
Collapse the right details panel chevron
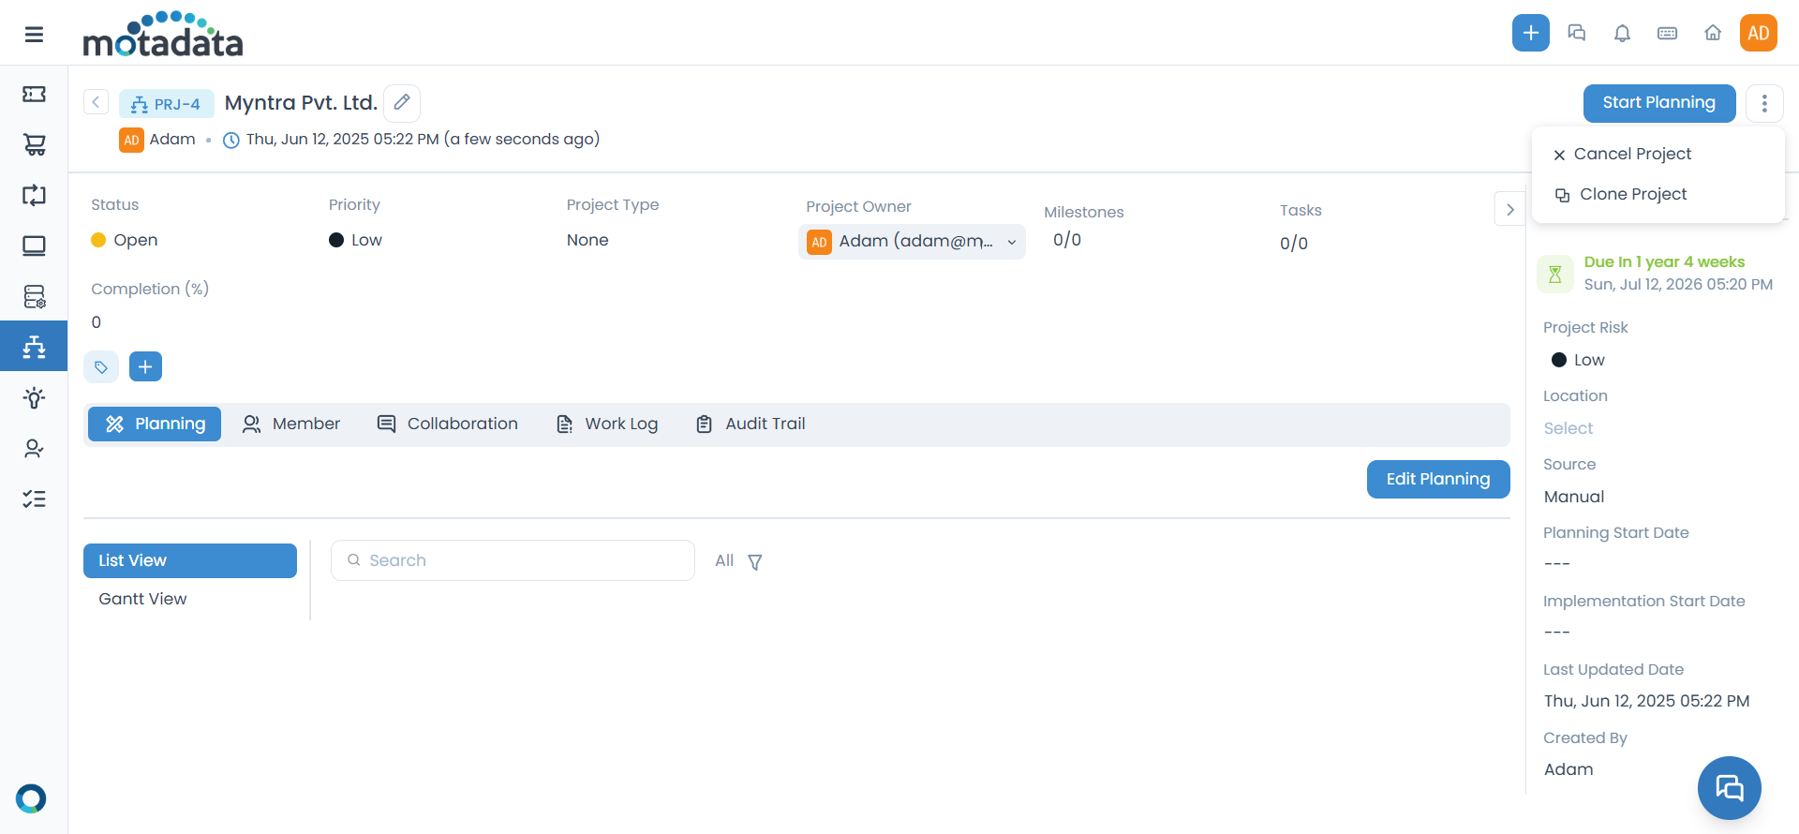pyautogui.click(x=1509, y=210)
